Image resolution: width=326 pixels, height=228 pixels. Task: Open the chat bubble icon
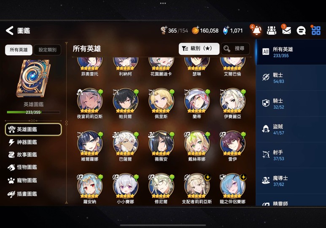(x=301, y=31)
